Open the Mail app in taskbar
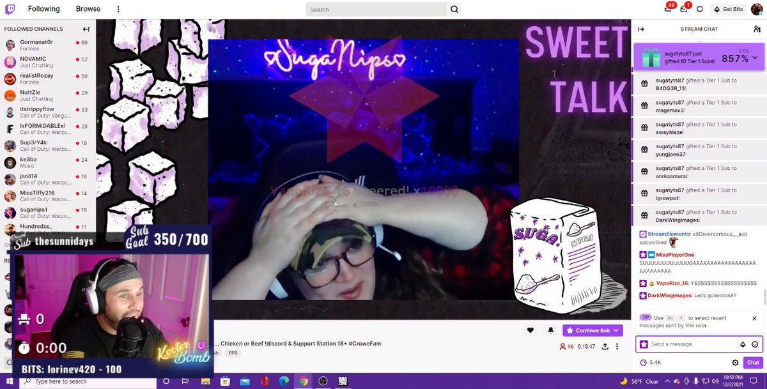 [244, 381]
